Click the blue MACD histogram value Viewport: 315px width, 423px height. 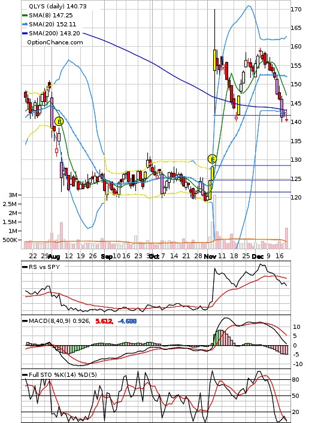pos(128,321)
